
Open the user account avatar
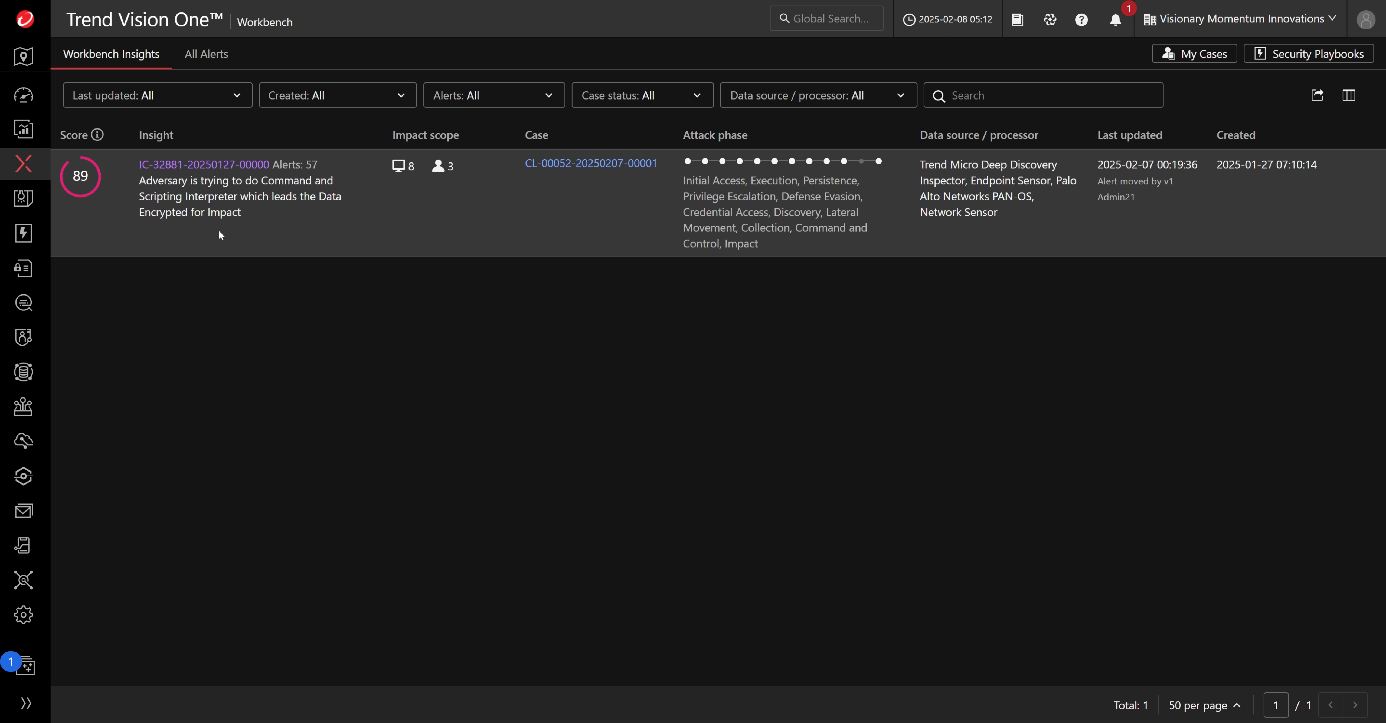pos(1366,20)
